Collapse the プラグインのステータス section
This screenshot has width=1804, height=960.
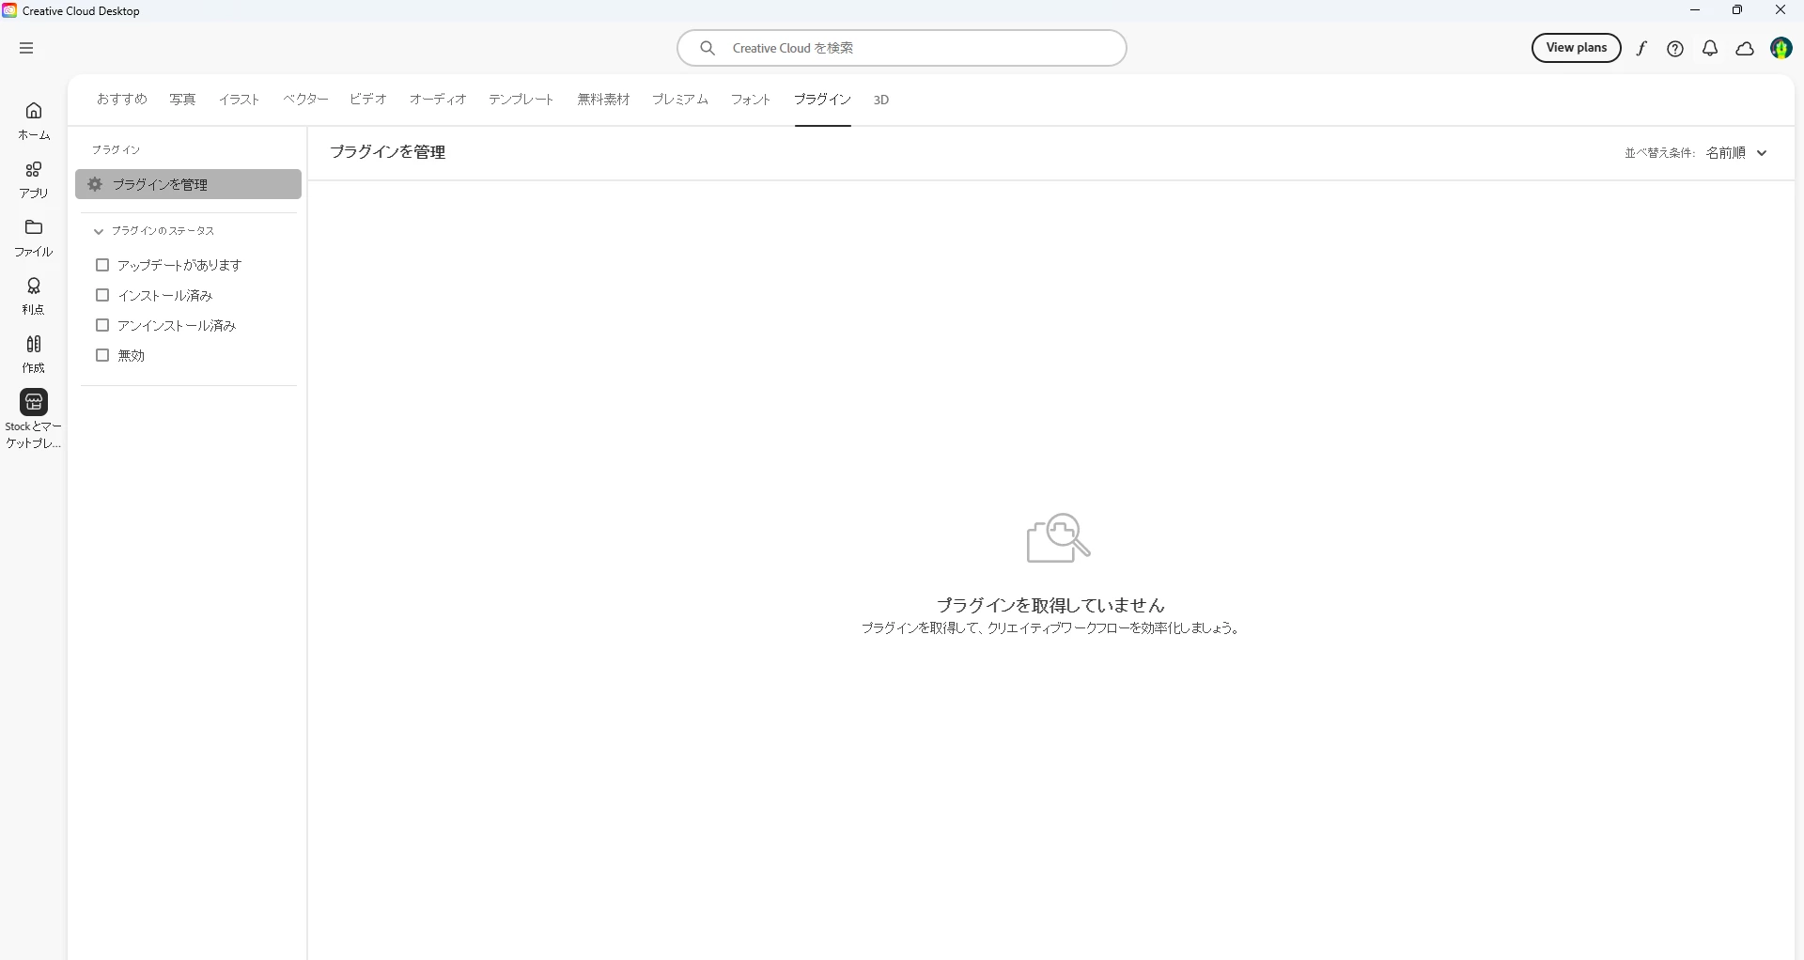click(99, 231)
